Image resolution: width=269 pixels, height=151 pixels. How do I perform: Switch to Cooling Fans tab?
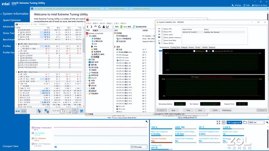coord(175,47)
